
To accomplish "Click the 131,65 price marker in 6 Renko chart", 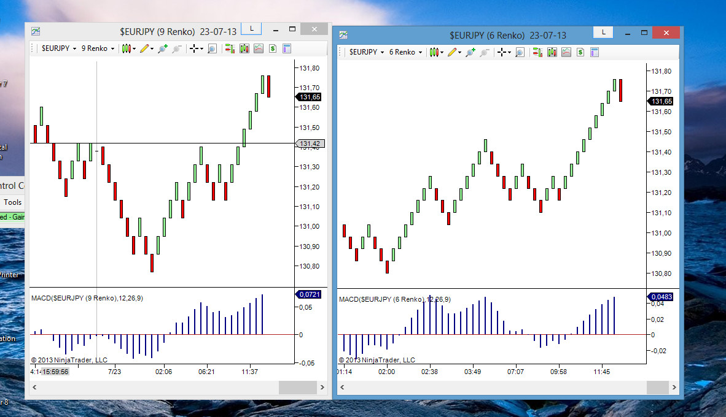I will pos(660,101).
